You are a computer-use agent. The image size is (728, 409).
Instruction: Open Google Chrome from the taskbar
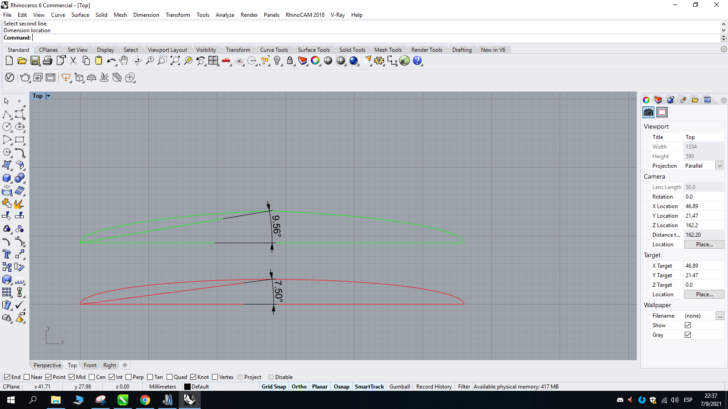tap(145, 400)
